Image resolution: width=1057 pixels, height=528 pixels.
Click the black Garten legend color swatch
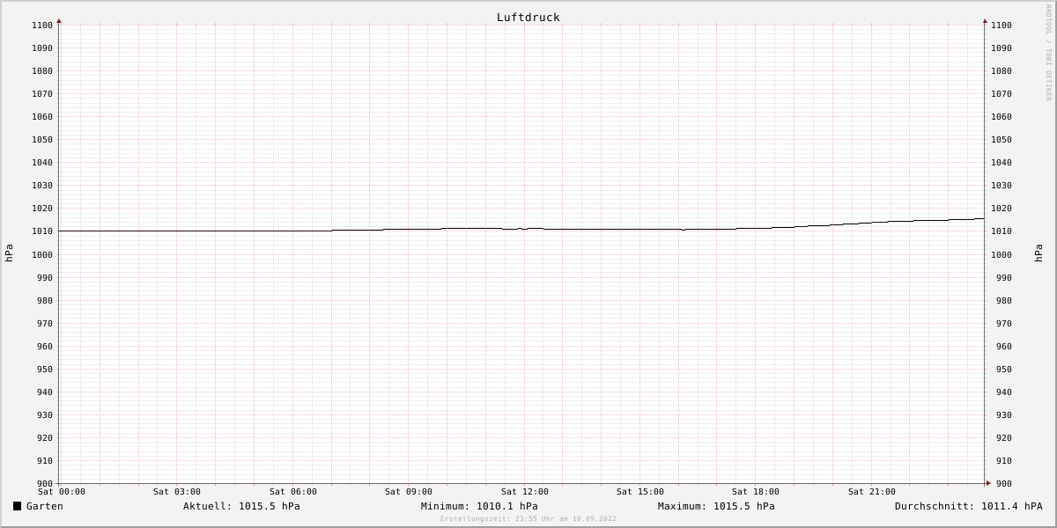[x=17, y=506]
